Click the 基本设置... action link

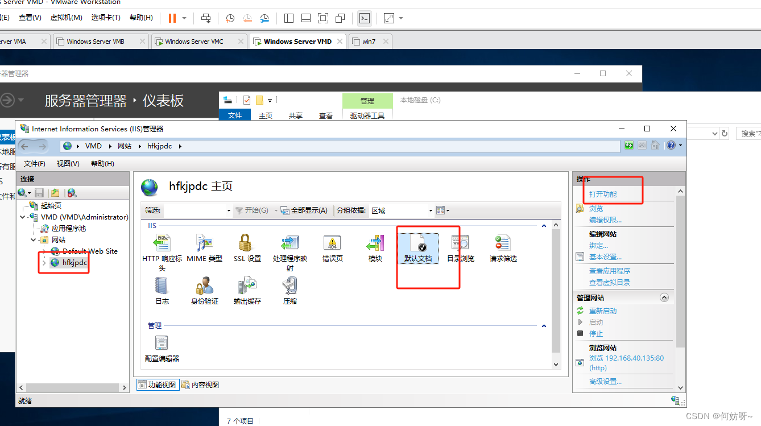click(x=606, y=257)
